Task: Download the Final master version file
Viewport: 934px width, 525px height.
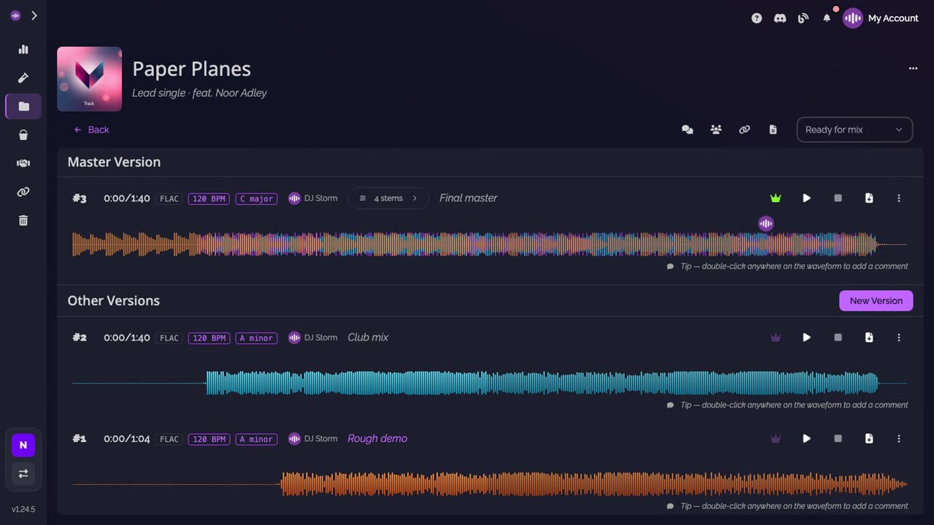Action: (869, 198)
